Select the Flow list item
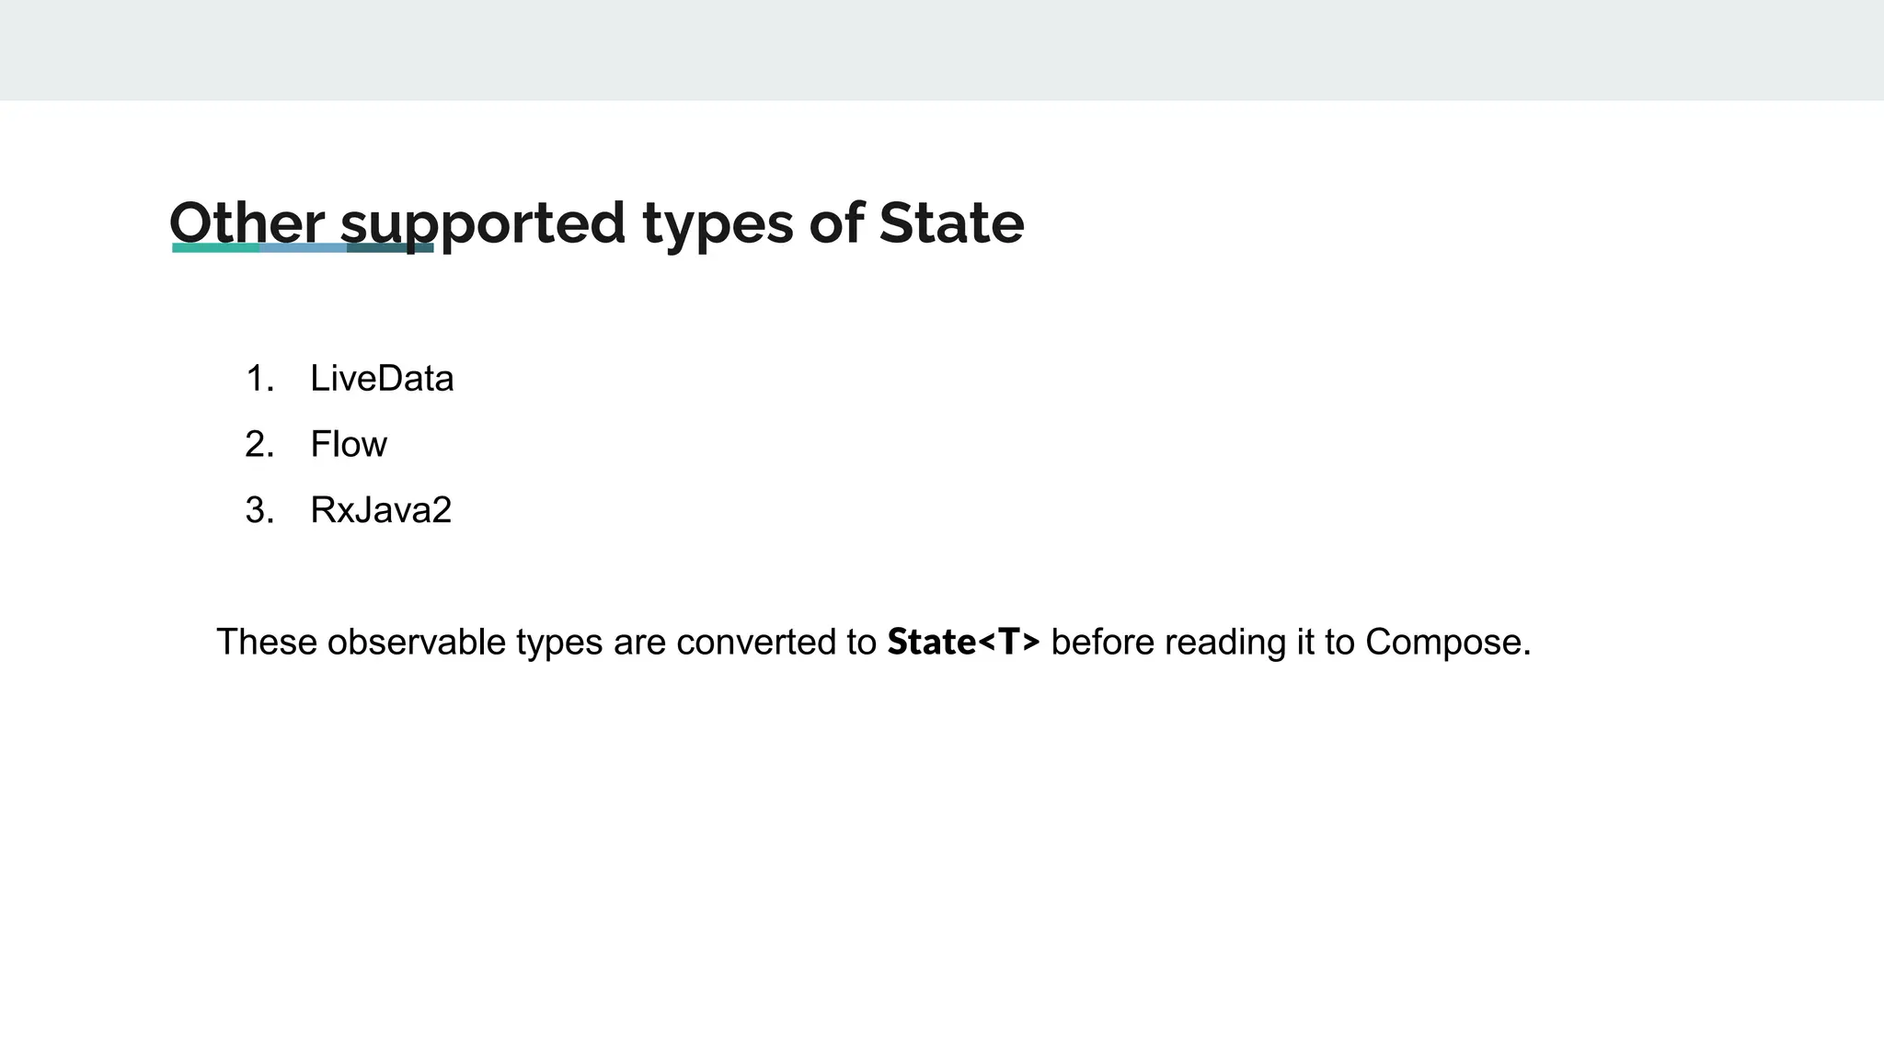 click(349, 445)
